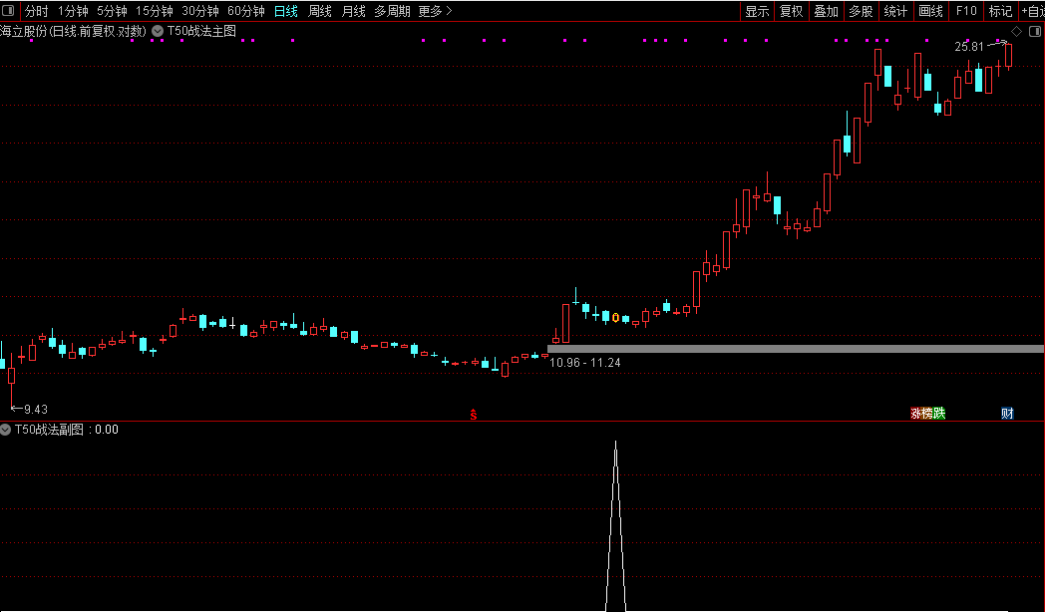Toggle the left sidebar panel icon
The width and height of the screenshot is (1045, 612).
point(8,11)
